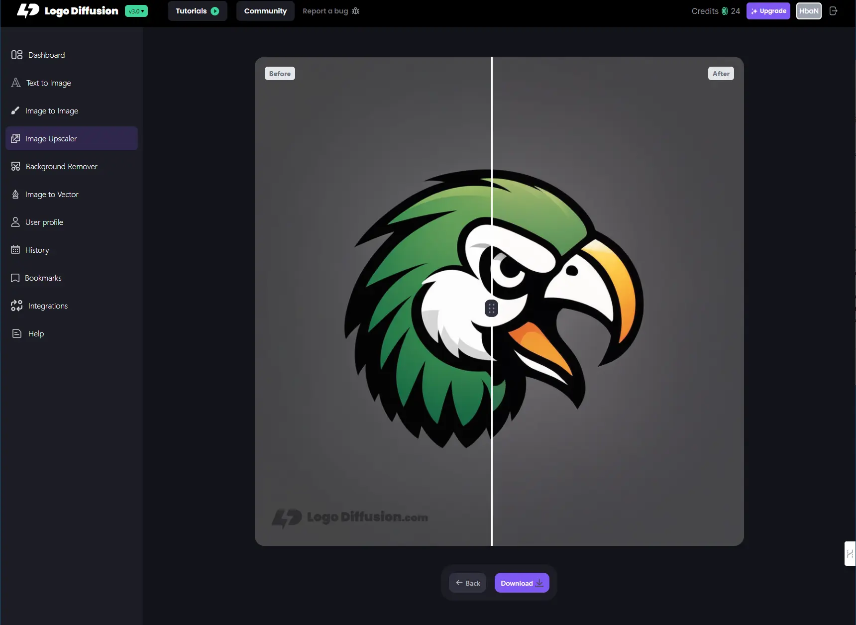Open Image to Vector tool
This screenshot has width=856, height=625.
tap(72, 194)
